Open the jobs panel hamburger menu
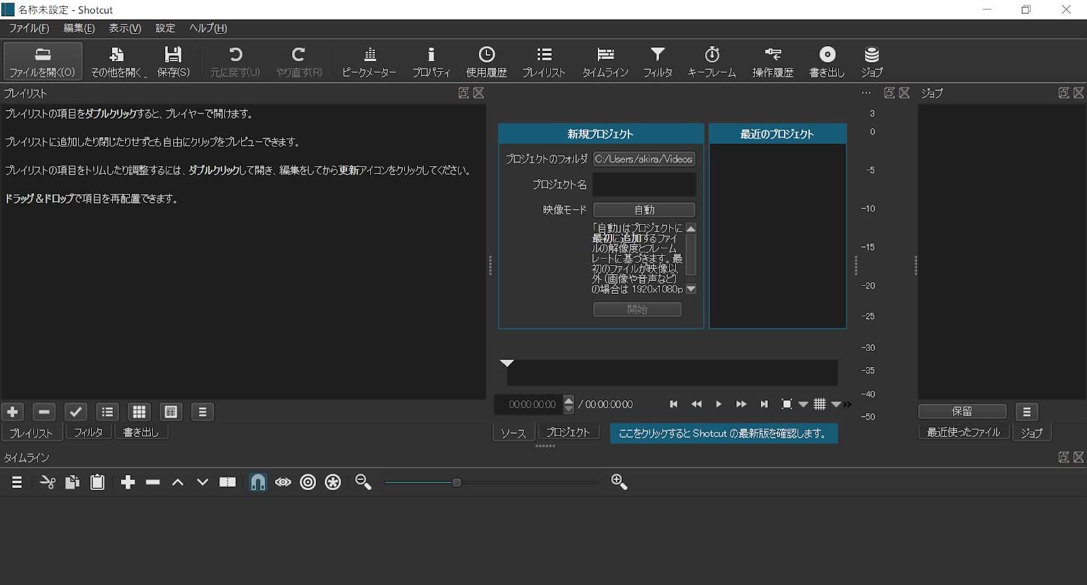1087x585 pixels. (1027, 412)
